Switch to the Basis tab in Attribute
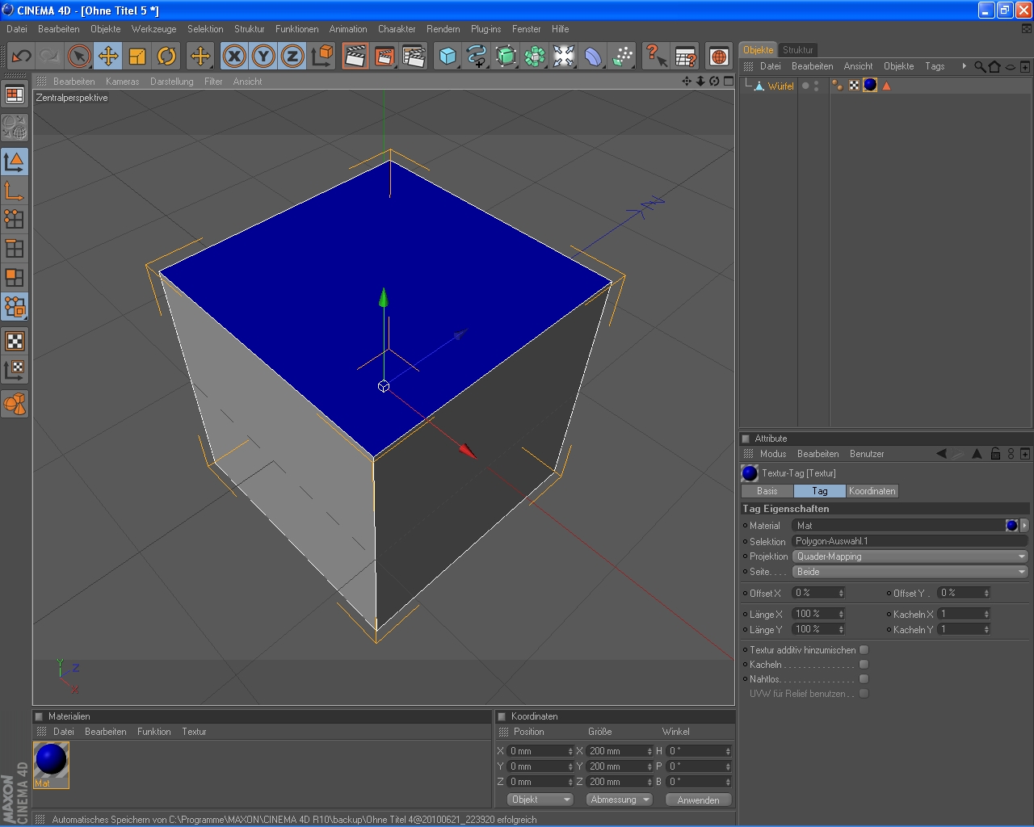The image size is (1034, 827). [767, 491]
